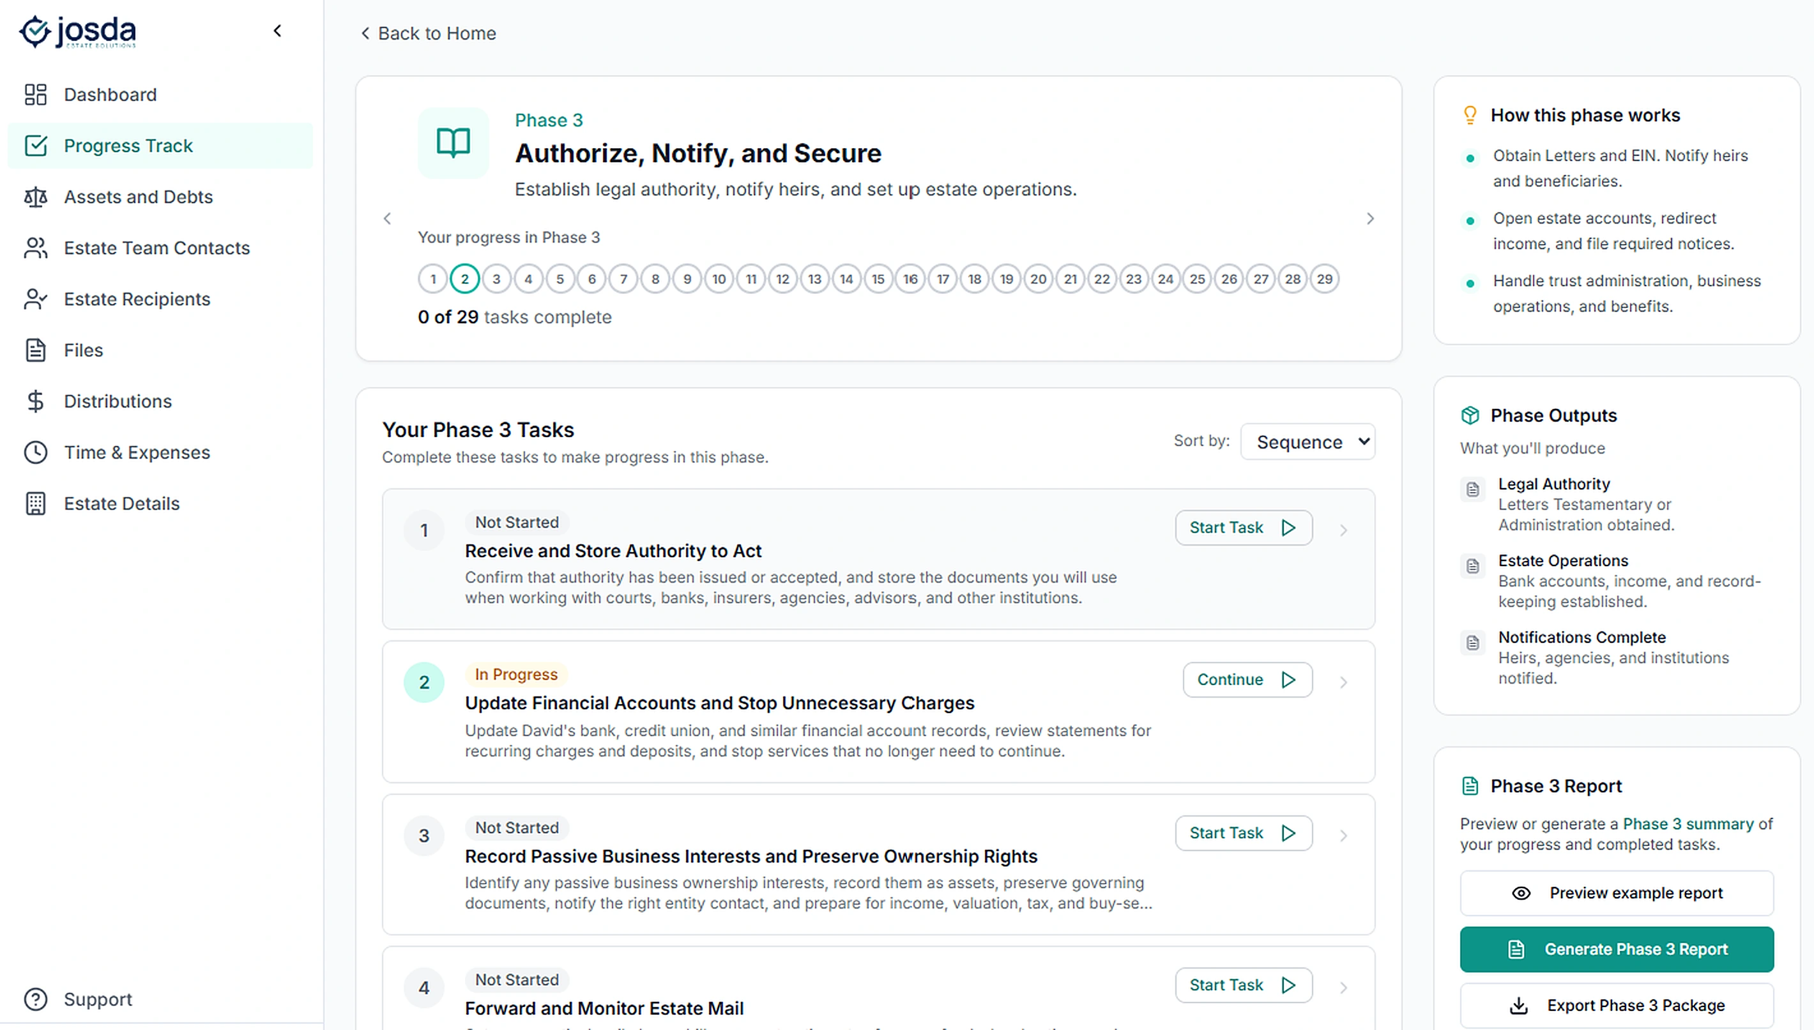
Task: Click the In Progress status label
Action: (x=516, y=675)
